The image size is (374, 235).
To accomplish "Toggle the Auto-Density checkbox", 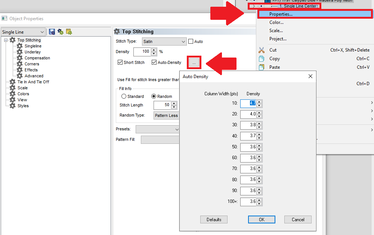I will [154, 62].
